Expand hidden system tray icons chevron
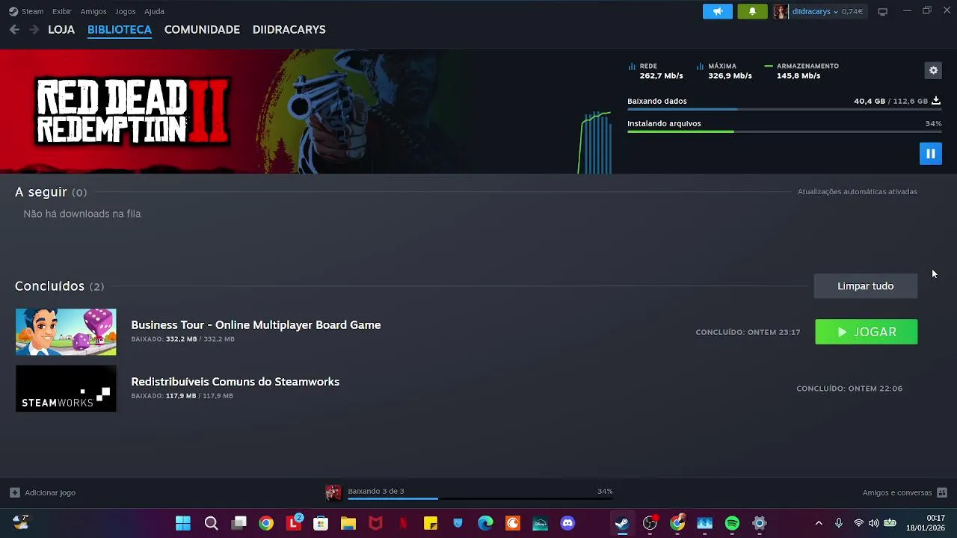This screenshot has height=538, width=957. pos(819,523)
